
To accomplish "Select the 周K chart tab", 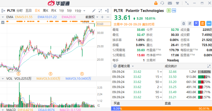I will (46, 10).
